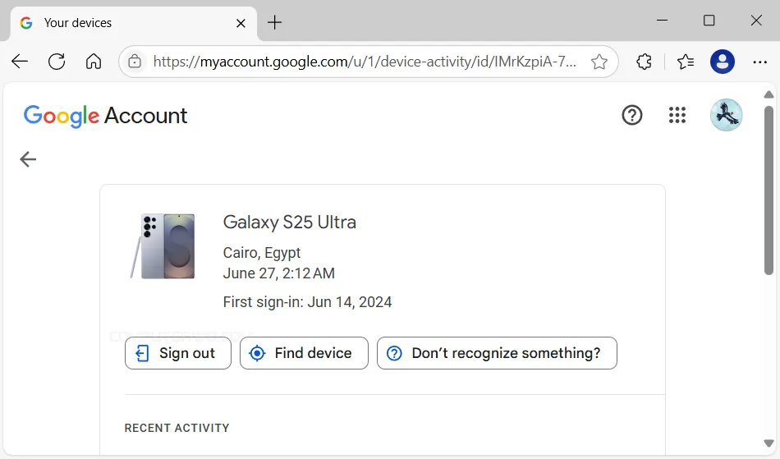This screenshot has width=780, height=459.
Task: Click the scrollbar down arrow
Action: pyautogui.click(x=769, y=443)
